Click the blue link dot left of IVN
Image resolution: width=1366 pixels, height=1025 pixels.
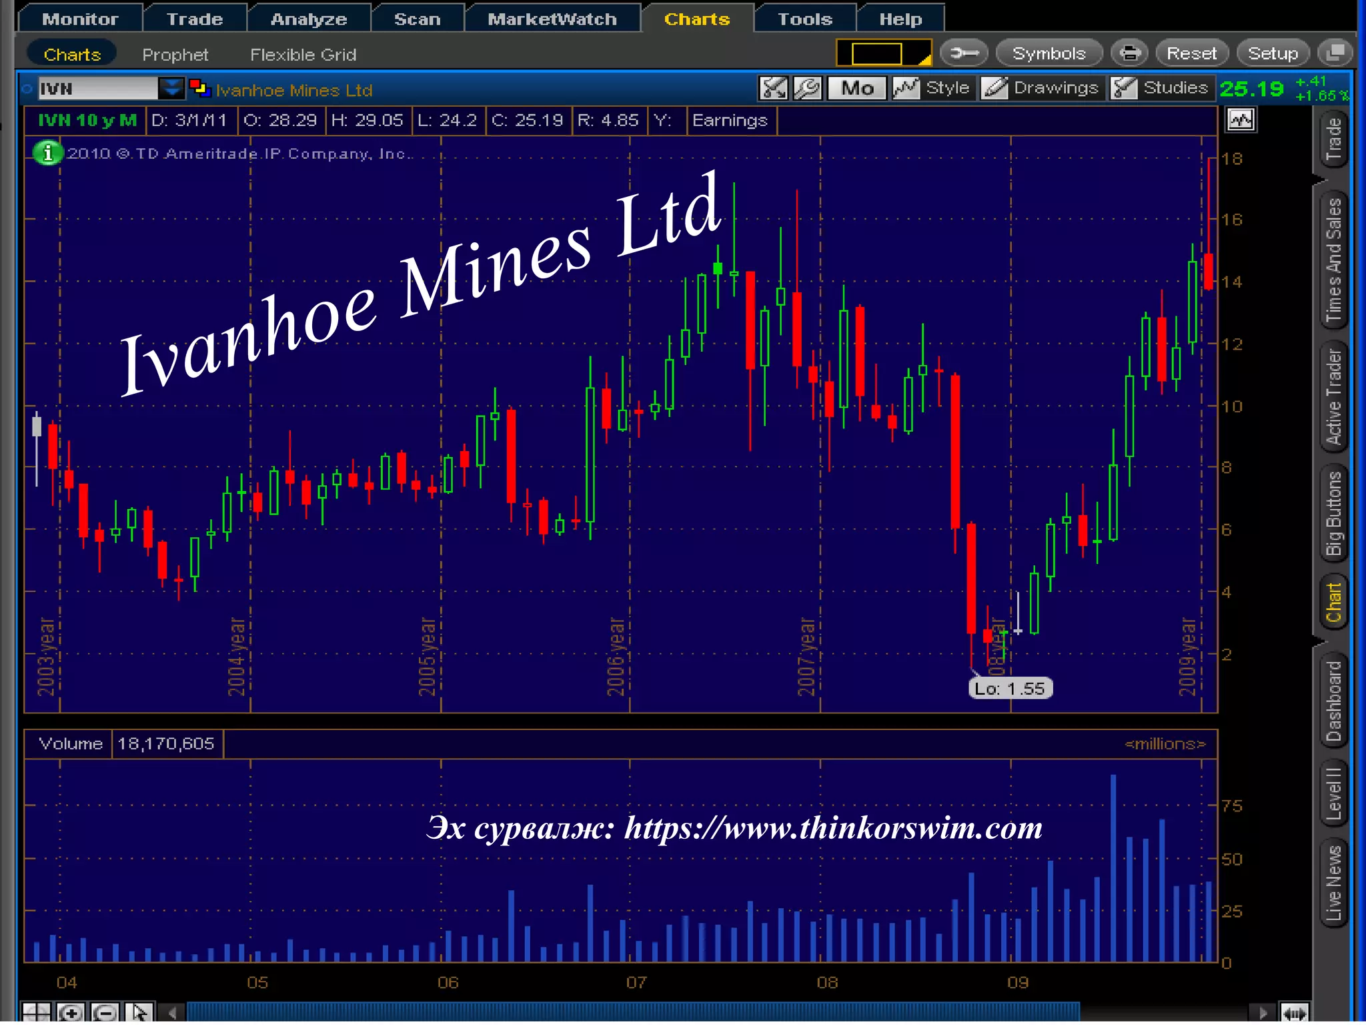point(27,88)
